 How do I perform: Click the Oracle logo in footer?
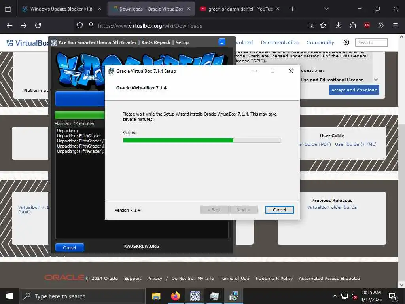pos(64,277)
